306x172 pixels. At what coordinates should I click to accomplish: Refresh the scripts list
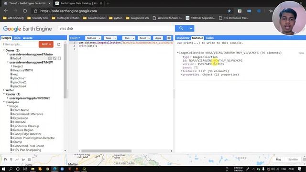(58, 44)
